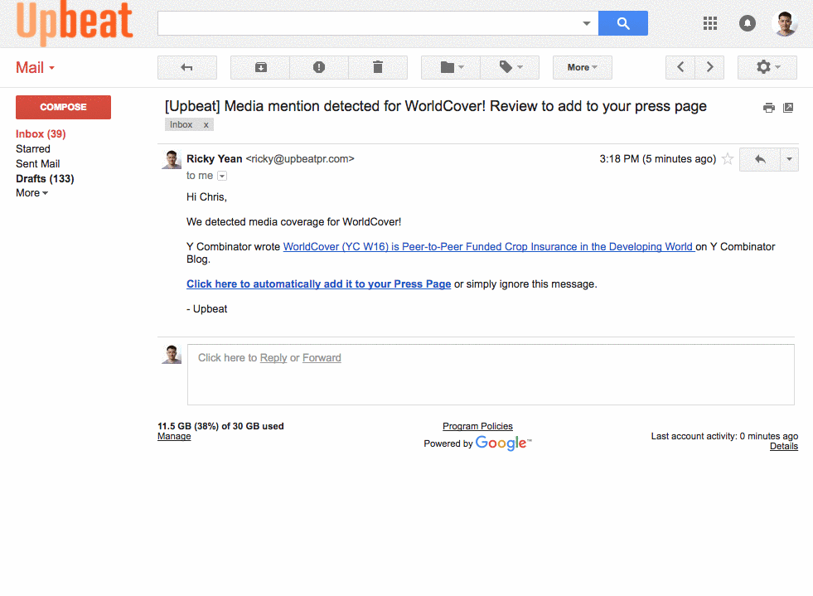Open Sent Mail folder
This screenshot has width=813, height=596.
37,164
